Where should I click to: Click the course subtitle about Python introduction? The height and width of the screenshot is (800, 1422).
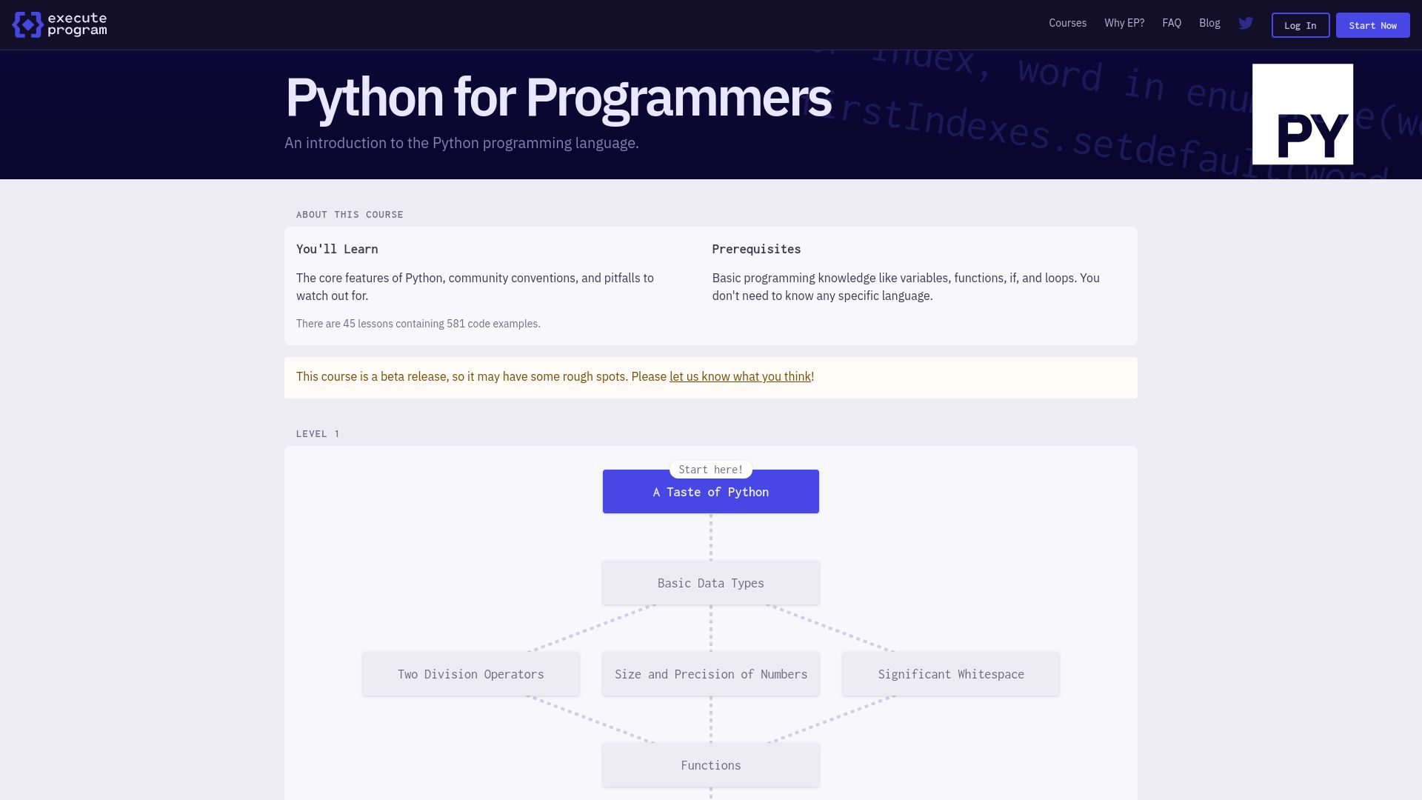tap(461, 143)
